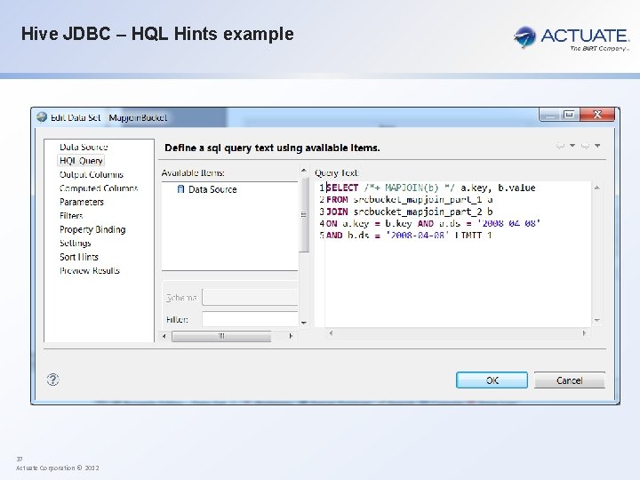
Task: Click the right arrow of Available Items horizontal scrollbar
Action: [x=291, y=336]
